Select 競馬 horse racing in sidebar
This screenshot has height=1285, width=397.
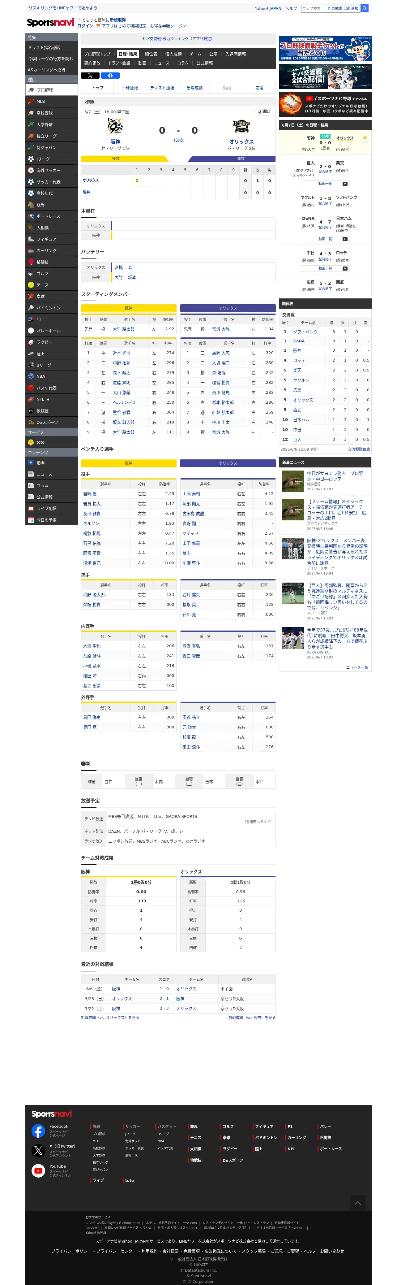coord(52,205)
